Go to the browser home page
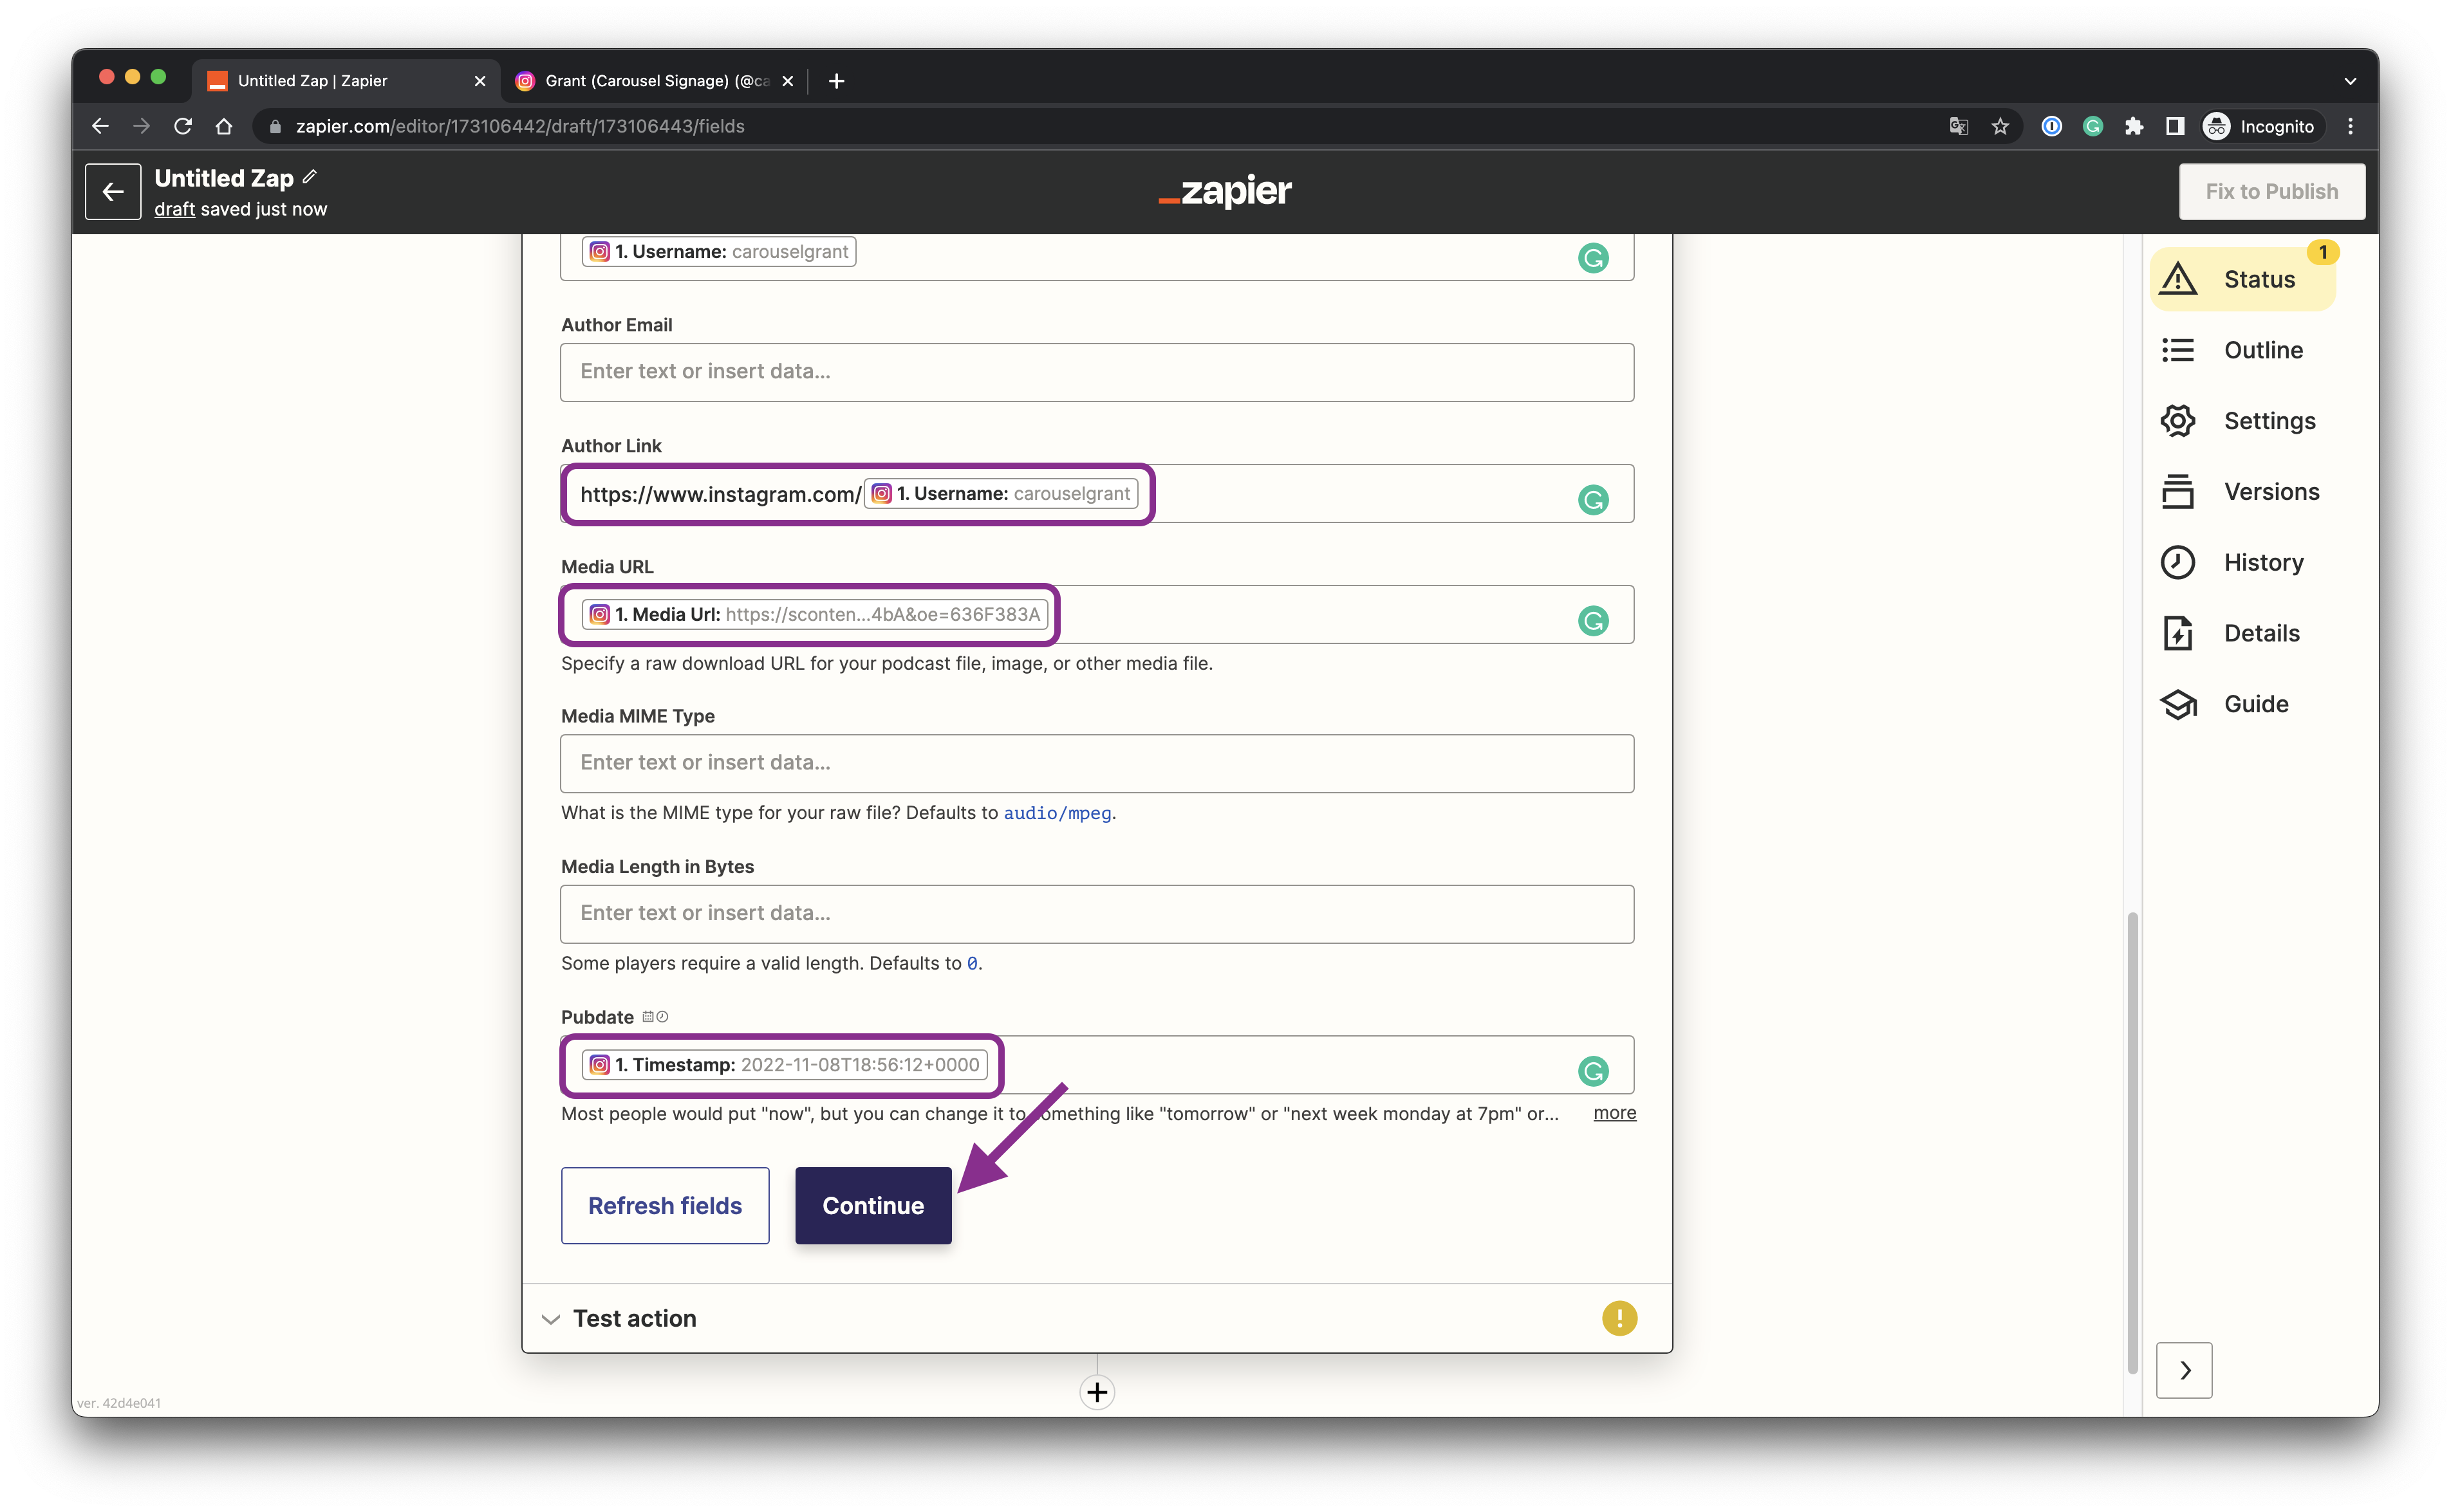This screenshot has width=2451, height=1512. [224, 126]
